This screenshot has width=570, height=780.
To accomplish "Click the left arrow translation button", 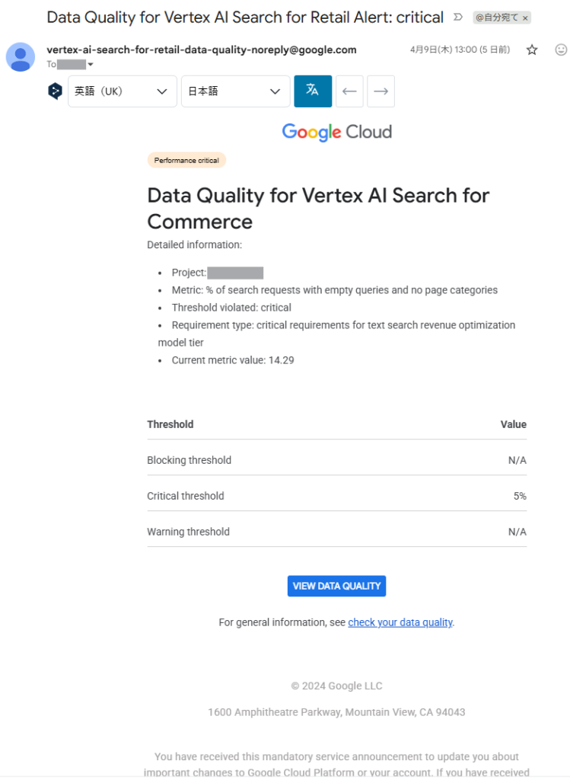I will point(349,91).
